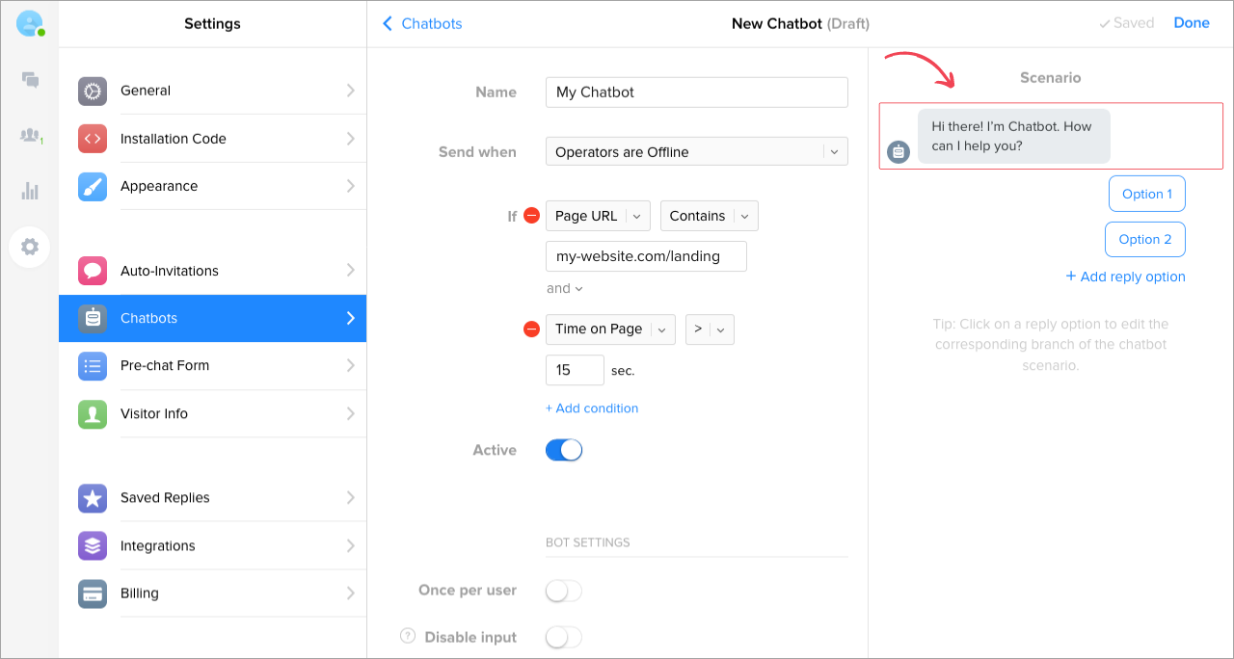Click the Done button
The image size is (1234, 659).
(x=1191, y=23)
